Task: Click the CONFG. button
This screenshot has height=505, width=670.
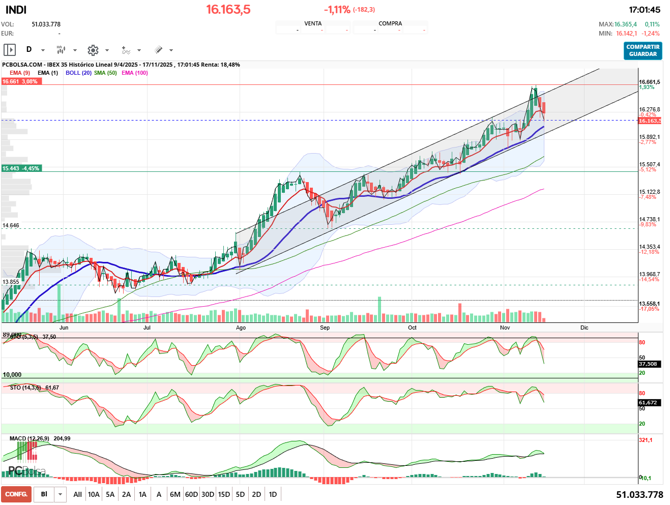Action: pyautogui.click(x=16, y=494)
